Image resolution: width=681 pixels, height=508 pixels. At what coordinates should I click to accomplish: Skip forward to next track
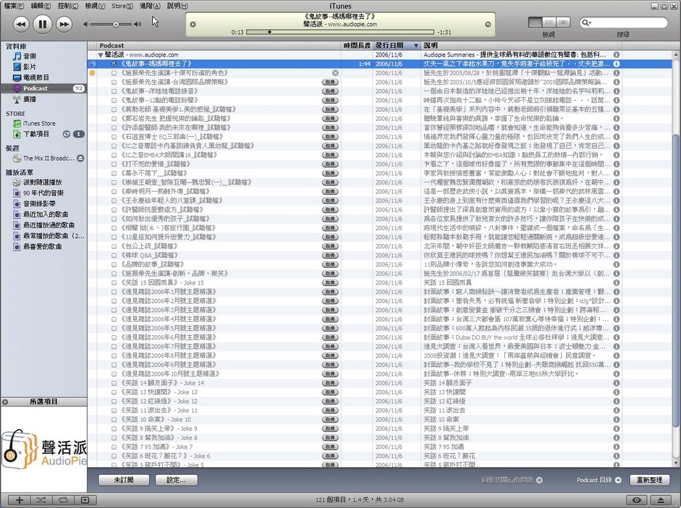[x=64, y=25]
